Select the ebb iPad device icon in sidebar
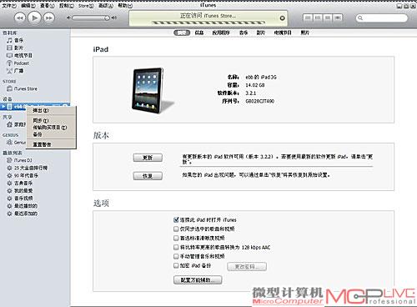The image size is (417, 307). [9, 106]
